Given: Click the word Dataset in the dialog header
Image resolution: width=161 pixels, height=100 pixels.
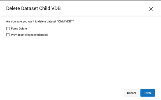Looking at the screenshot, I should coord(29,8).
